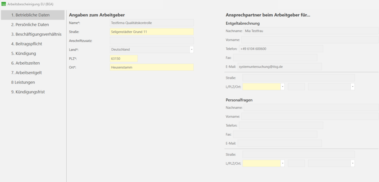Screen dimensions: 379x182
Task: Select the PLZ field containing 63150
Action: pyautogui.click(x=123, y=58)
